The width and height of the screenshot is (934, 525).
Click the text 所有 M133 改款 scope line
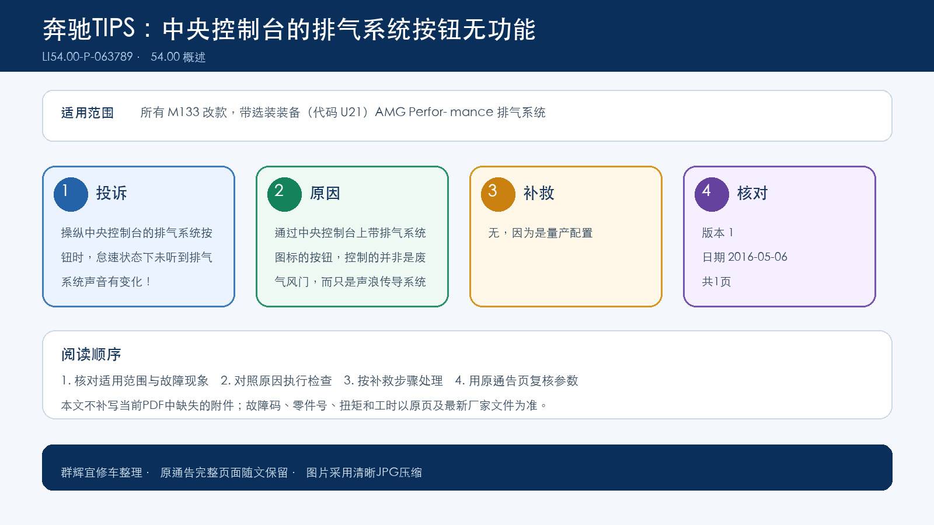343,113
